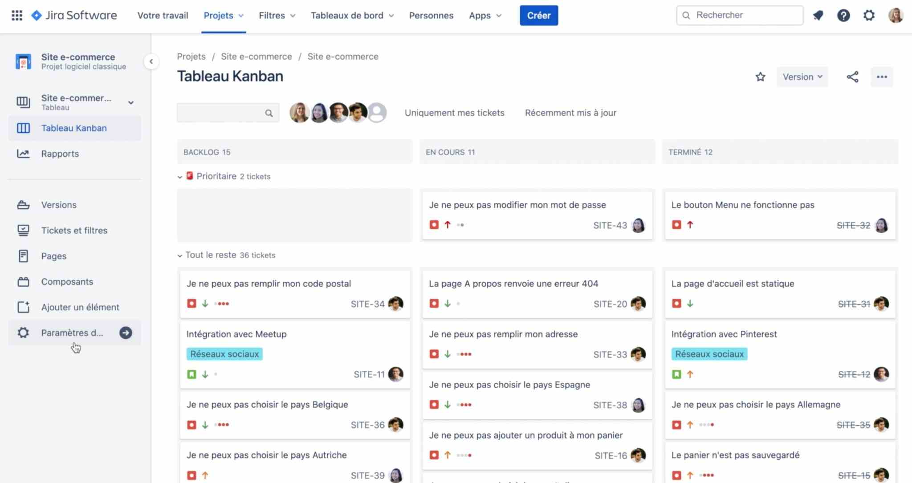Filter by unassigned grey avatar
The image size is (912, 483).
coord(377,113)
